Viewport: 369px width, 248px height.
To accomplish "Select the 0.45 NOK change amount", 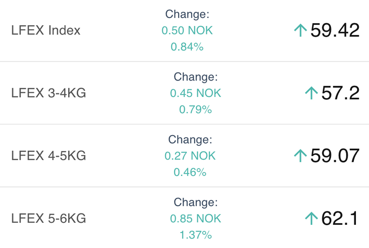I will coord(196,93).
